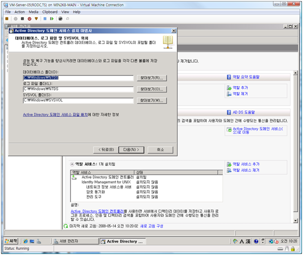Open the Action menu
The height and width of the screenshot is (255, 303).
point(19,12)
